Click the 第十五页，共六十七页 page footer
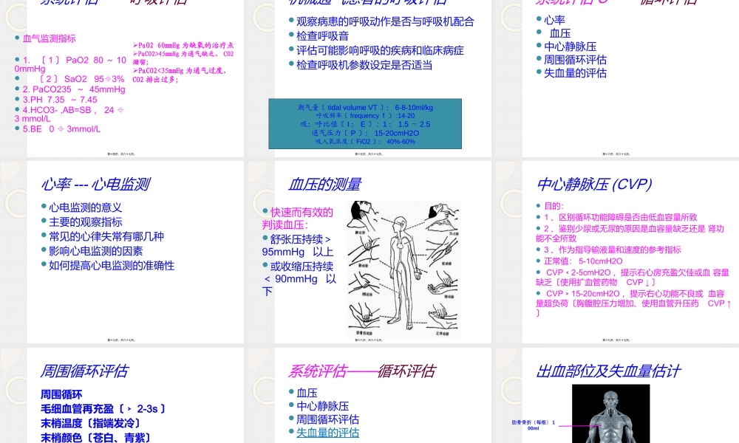This screenshot has height=443, width=739. point(368,153)
